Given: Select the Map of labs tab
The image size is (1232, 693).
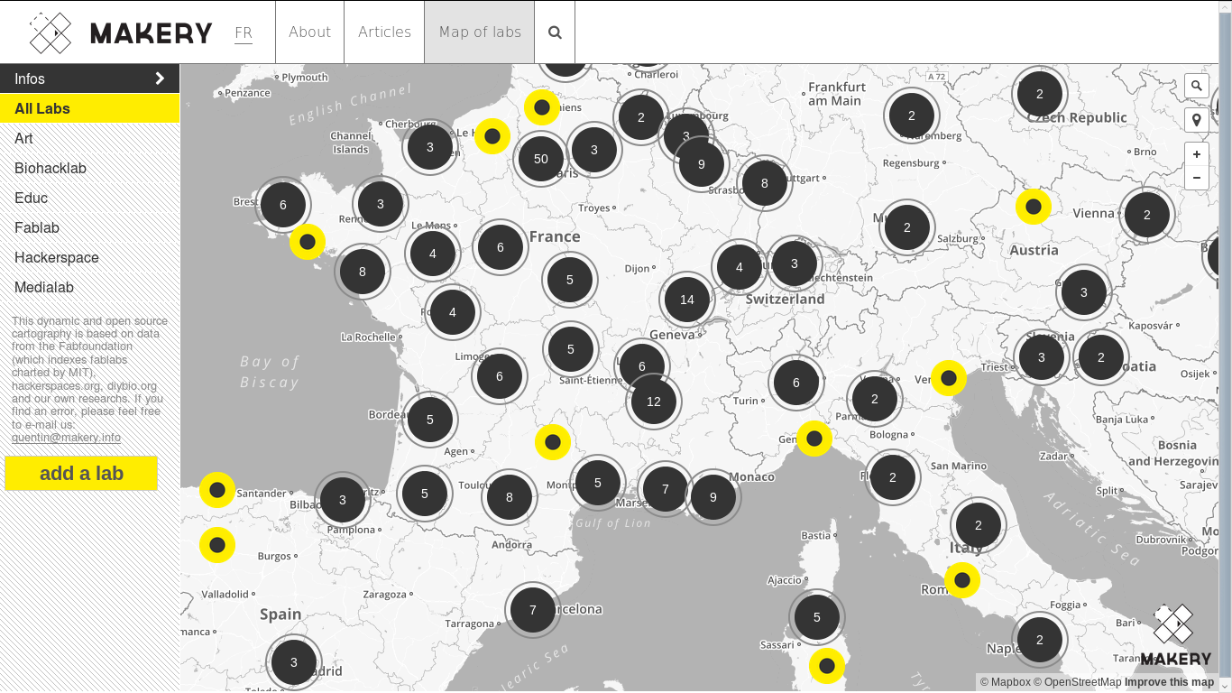Looking at the screenshot, I should pyautogui.click(x=480, y=32).
